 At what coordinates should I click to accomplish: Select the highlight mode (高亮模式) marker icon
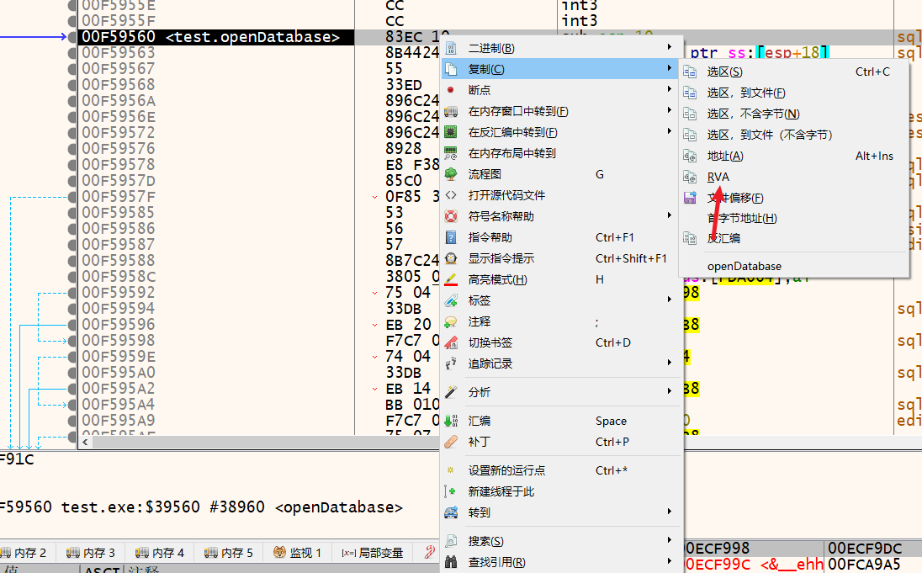(451, 279)
